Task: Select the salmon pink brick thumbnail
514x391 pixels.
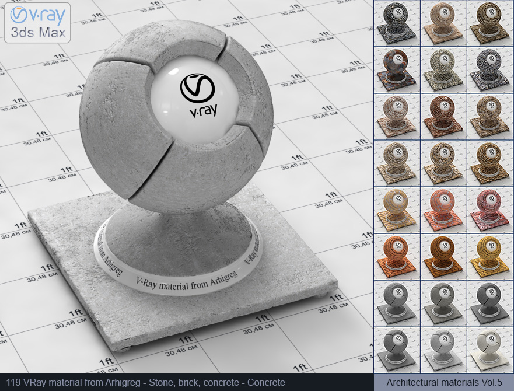Action: pyautogui.click(x=443, y=210)
